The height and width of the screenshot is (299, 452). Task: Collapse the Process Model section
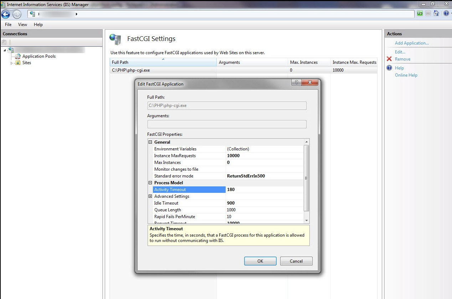tap(150, 183)
